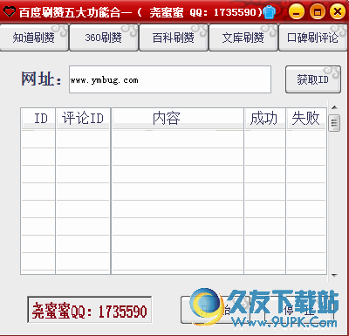Click the vertical scrollbar thumb
The width and height of the screenshot is (349, 336).
coord(334,123)
